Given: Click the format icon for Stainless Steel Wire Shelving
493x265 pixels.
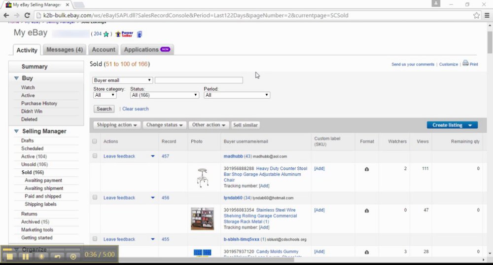Looking at the screenshot, I should click(367, 211).
